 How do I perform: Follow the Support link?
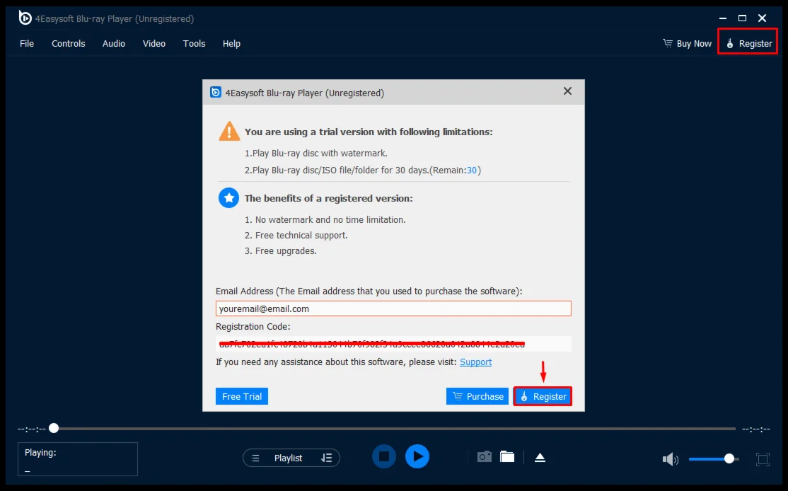click(x=475, y=362)
